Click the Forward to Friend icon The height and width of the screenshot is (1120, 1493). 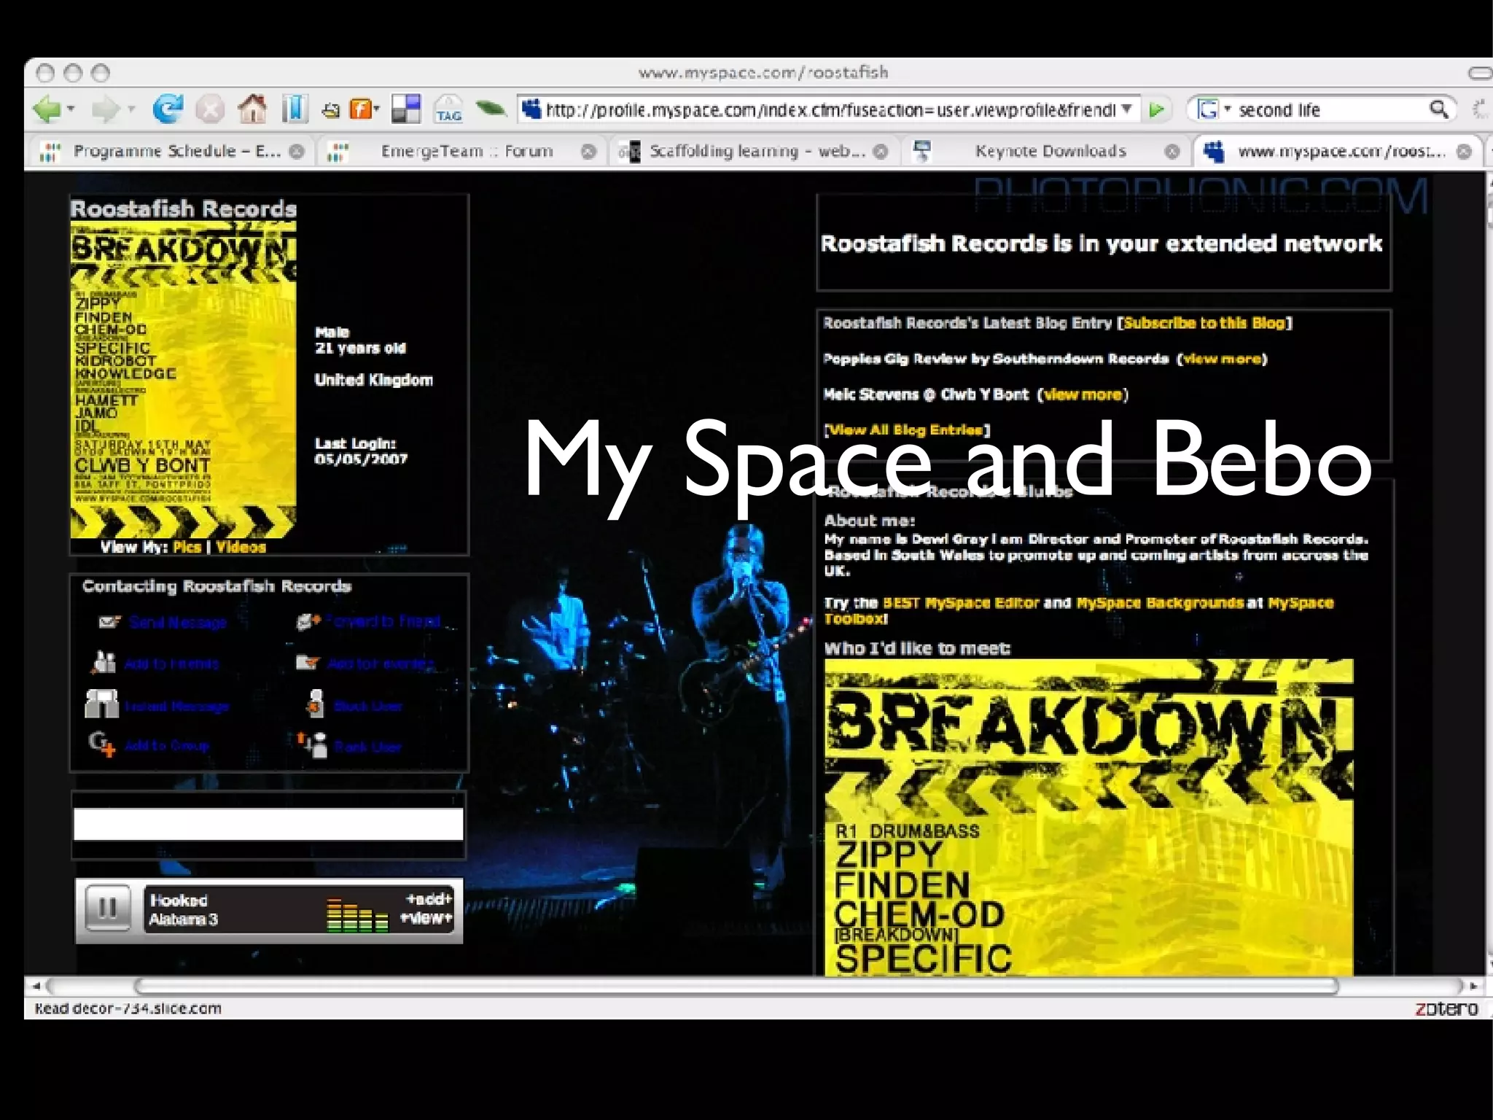tap(308, 621)
